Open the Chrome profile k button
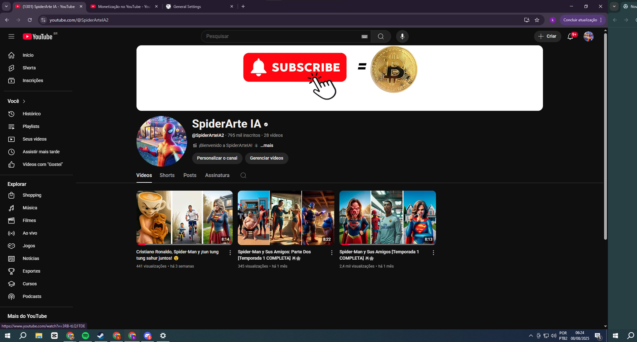 point(553,20)
